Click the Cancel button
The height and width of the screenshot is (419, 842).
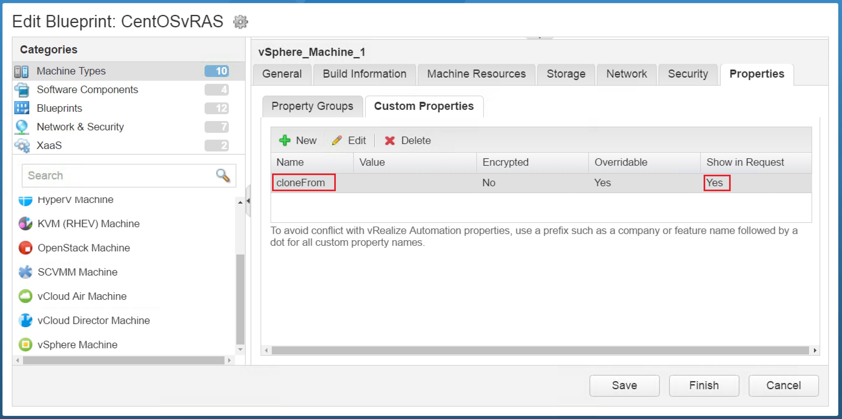pyautogui.click(x=784, y=385)
